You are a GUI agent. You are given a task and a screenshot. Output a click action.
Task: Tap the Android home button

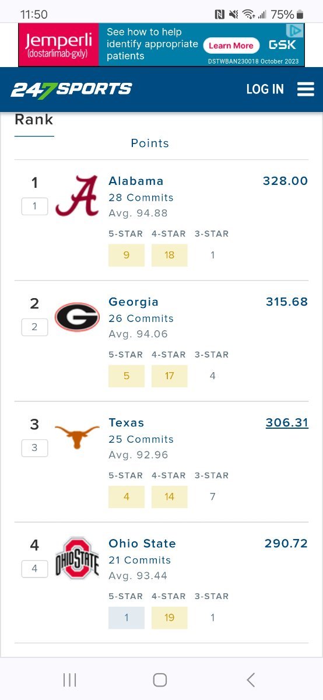coord(160,680)
